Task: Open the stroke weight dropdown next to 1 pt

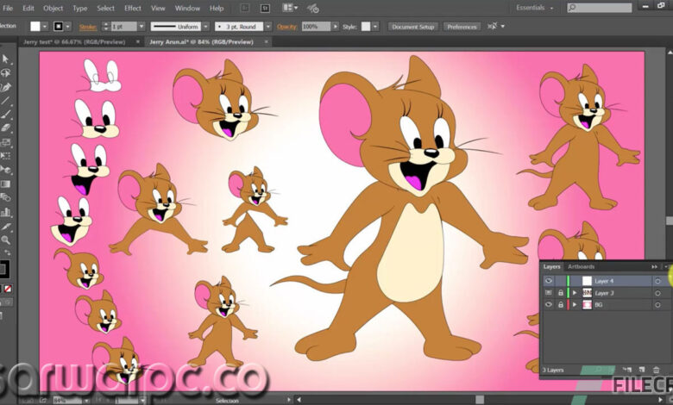Action: tap(142, 26)
